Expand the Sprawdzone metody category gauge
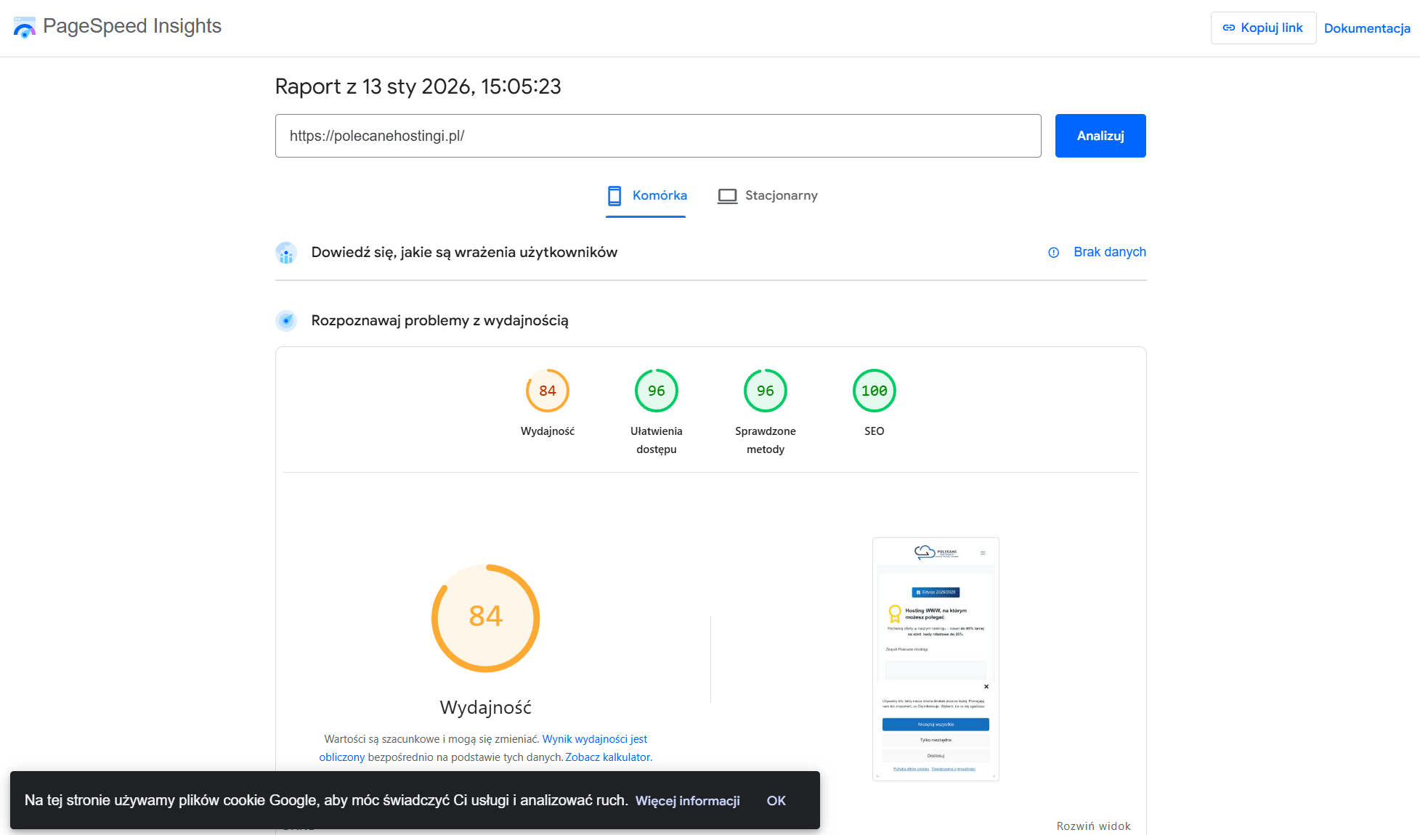Screen dimensions: 1420x835 click(765, 390)
